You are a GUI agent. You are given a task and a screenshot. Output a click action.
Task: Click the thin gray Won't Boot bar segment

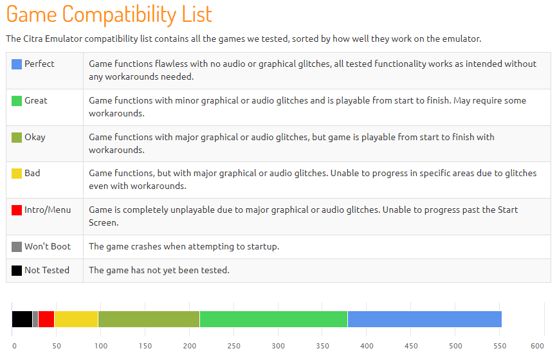coord(35,319)
